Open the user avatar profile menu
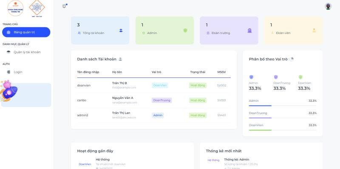 (x=328, y=6)
